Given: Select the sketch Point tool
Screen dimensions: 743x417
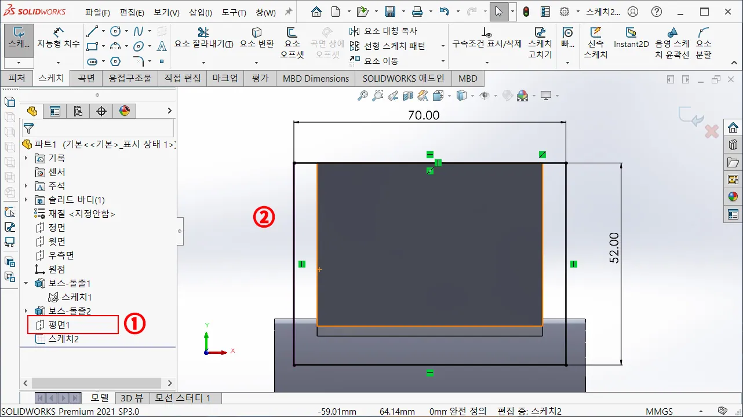Looking at the screenshot, I should 162,61.
